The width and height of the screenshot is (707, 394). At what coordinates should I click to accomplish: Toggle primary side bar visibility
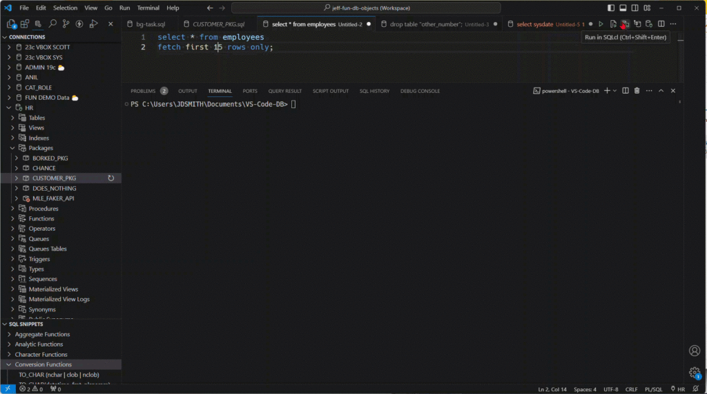[611, 8]
